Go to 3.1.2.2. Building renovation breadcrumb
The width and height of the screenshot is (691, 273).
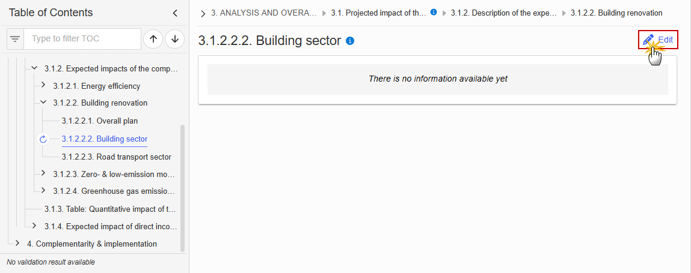[x=616, y=13]
